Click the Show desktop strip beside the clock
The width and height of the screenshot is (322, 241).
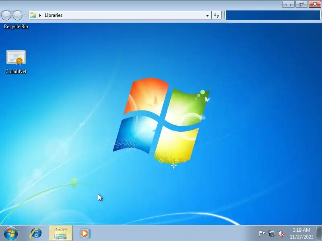coord(319,233)
